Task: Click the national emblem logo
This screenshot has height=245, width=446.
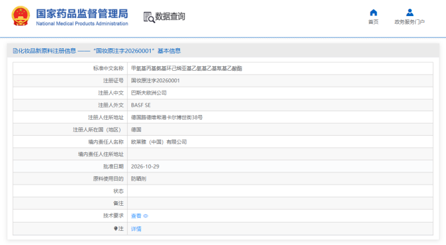Action: pyautogui.click(x=21, y=16)
